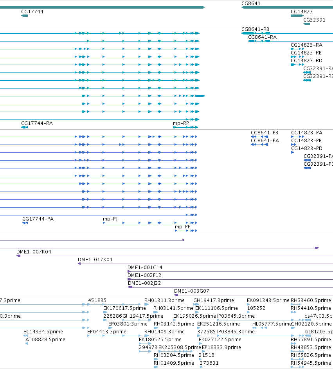Select protein CG14823-PA
333x369 pixels.
point(307,133)
